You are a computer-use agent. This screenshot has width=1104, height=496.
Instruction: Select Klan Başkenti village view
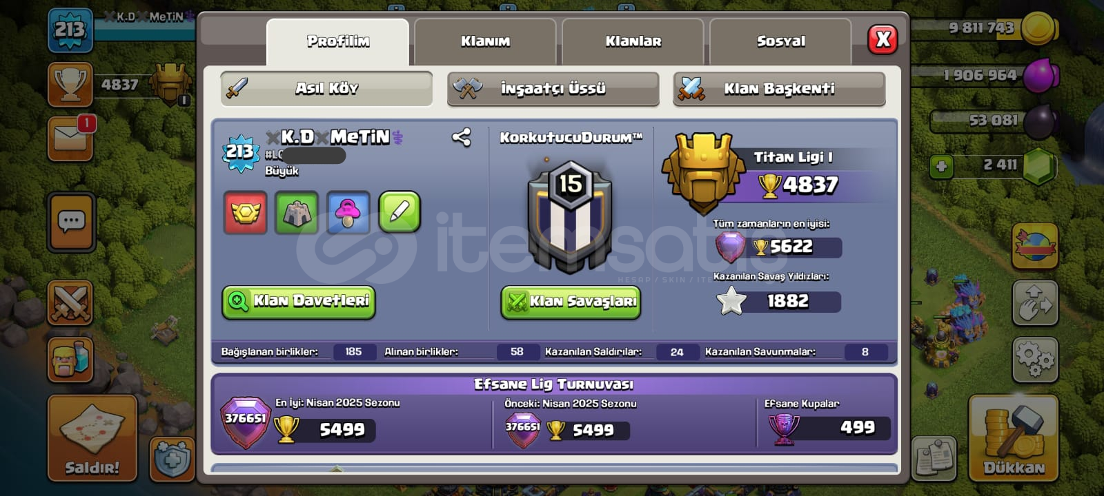(779, 89)
